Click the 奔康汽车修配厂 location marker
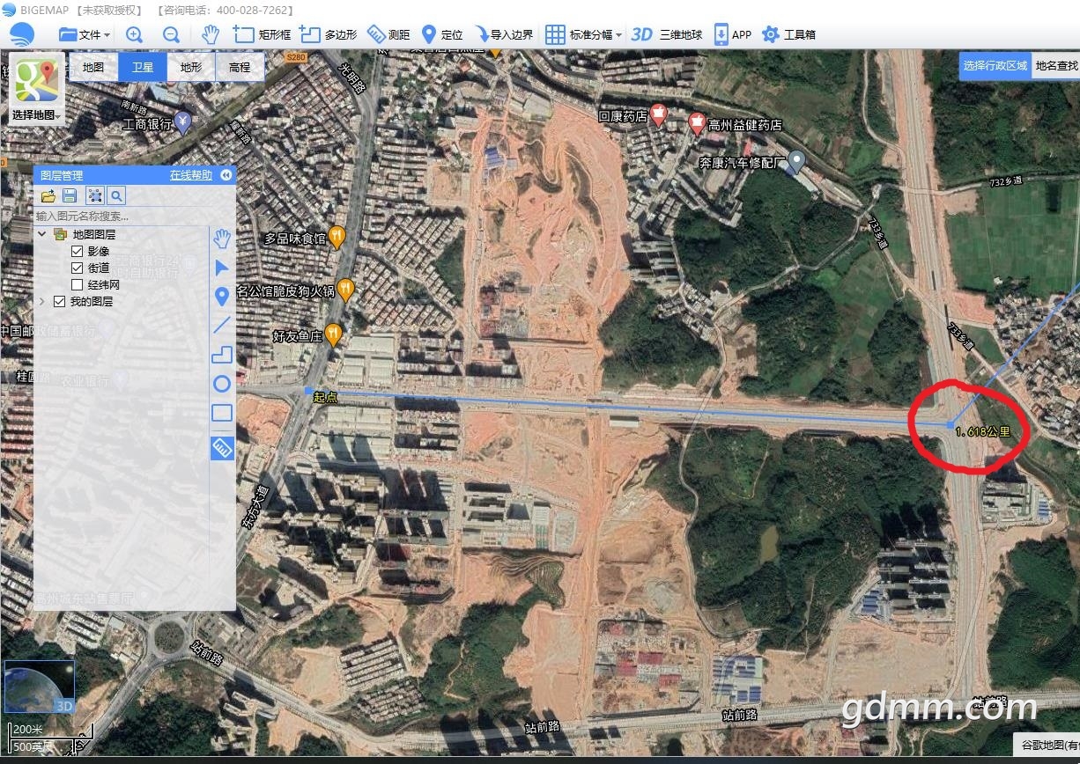Screen dimensions: 1080x764 tap(796, 161)
